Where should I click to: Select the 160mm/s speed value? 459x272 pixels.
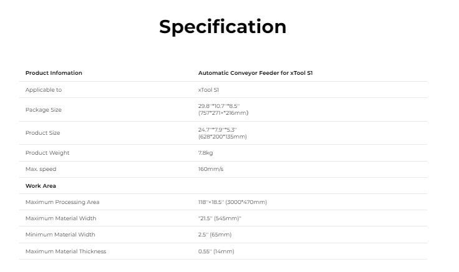(x=211, y=169)
